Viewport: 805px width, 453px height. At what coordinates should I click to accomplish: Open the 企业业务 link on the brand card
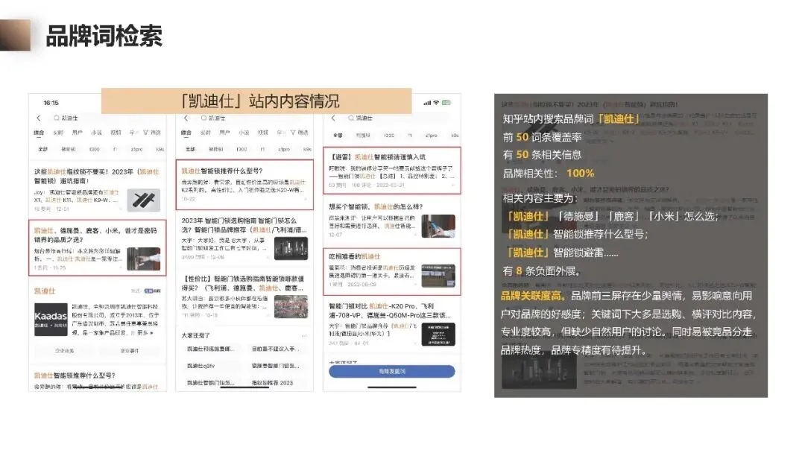tap(64, 350)
